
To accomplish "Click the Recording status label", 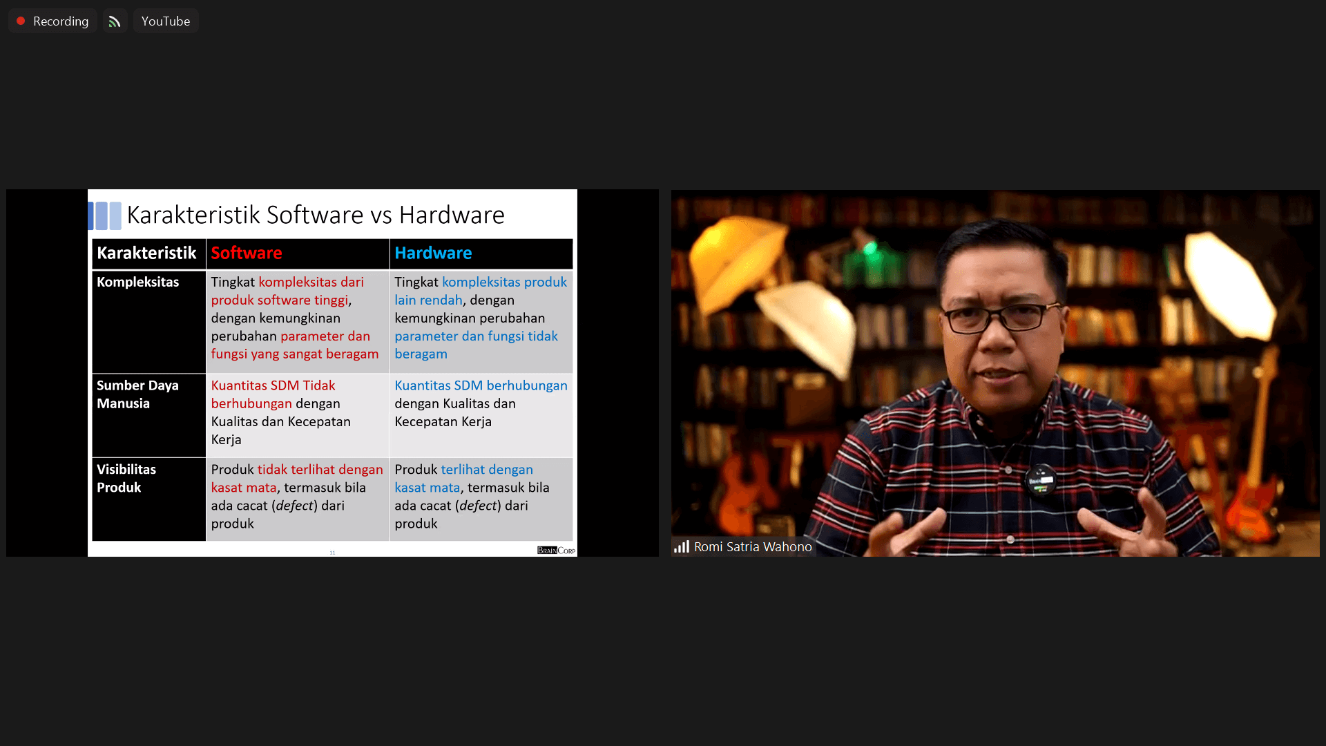I will (61, 21).
